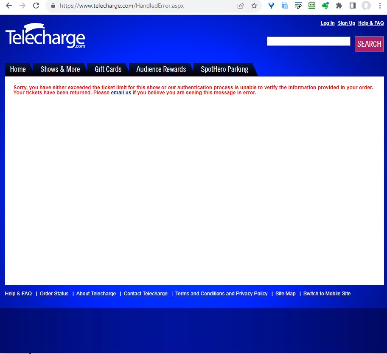Reload the page with refresh icon

36,6
